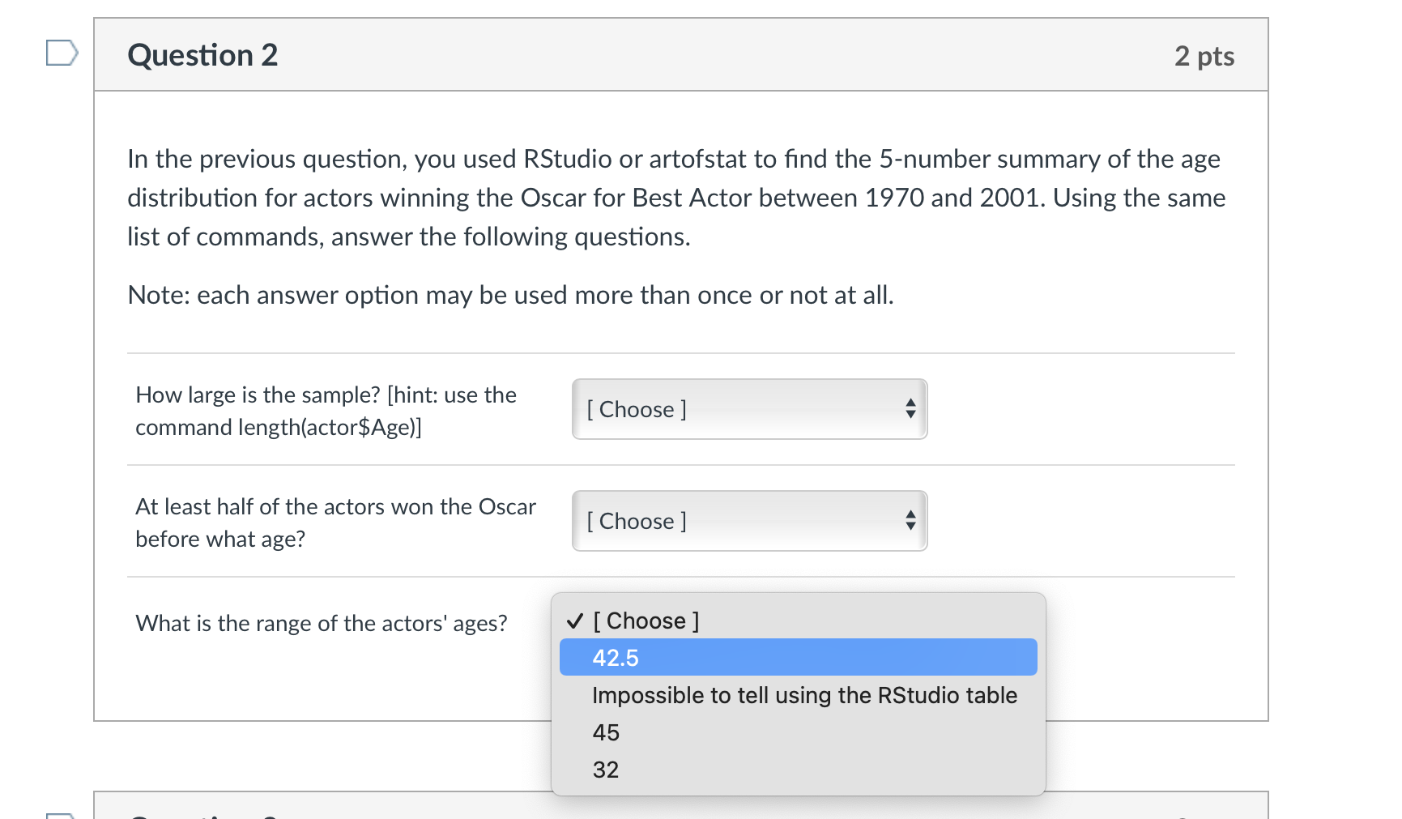Screen dimensions: 1402x819
Task: Click the "2 pts" label
Action: coord(1204,56)
